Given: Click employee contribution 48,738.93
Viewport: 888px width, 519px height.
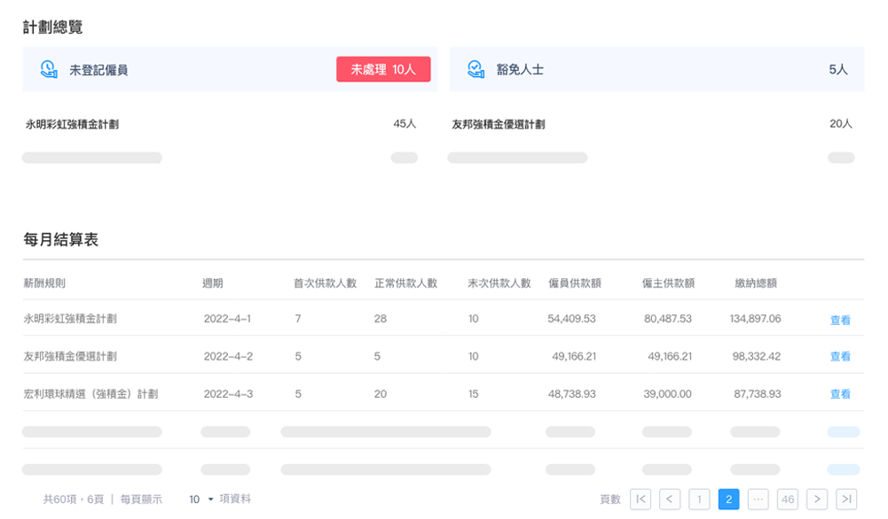Looking at the screenshot, I should point(572,394).
